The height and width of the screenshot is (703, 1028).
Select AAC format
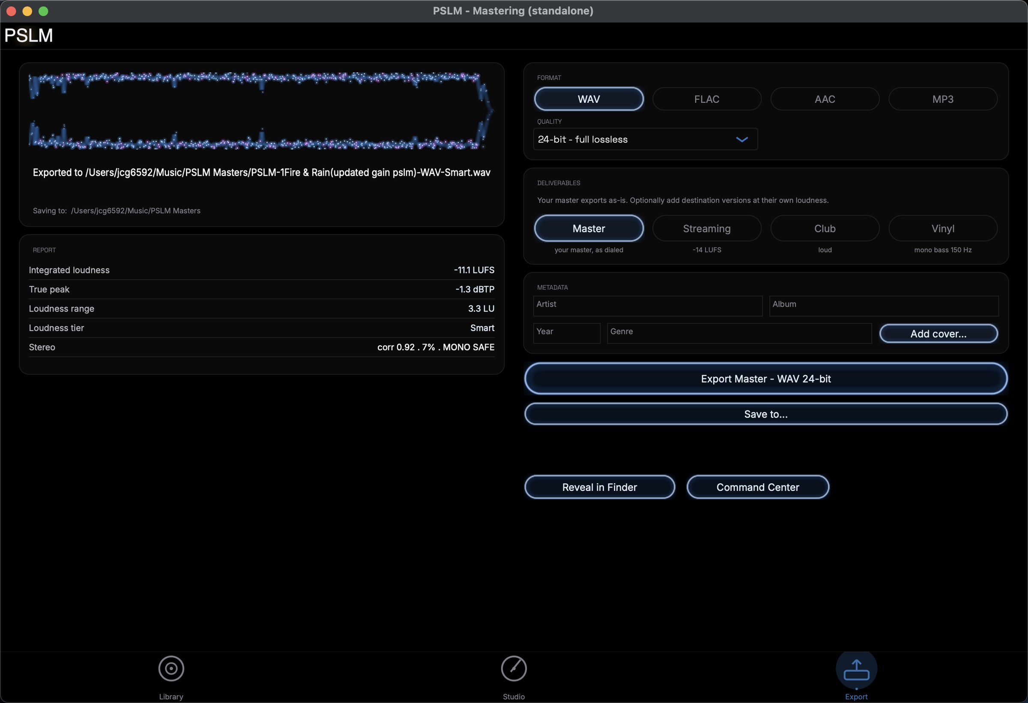[x=825, y=99]
